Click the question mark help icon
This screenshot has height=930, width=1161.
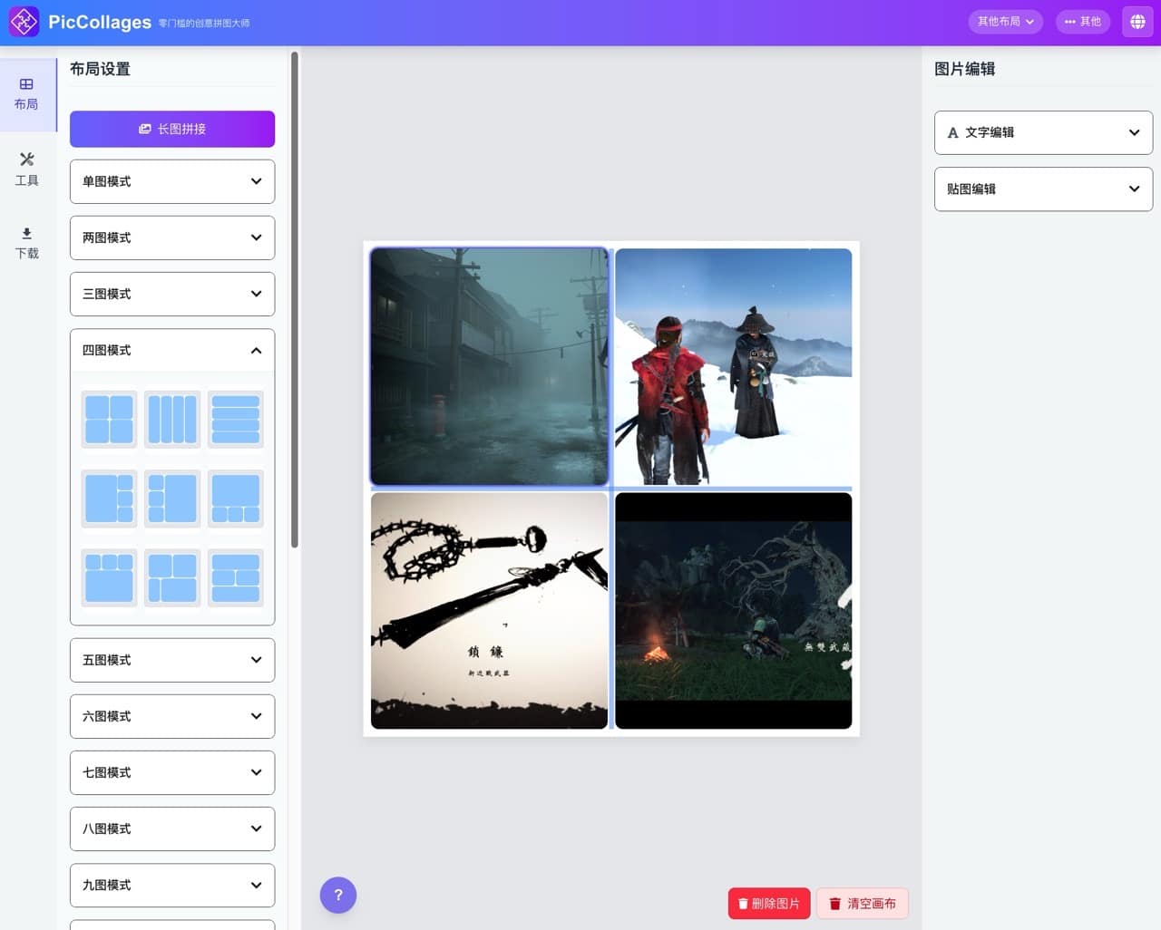(x=338, y=895)
